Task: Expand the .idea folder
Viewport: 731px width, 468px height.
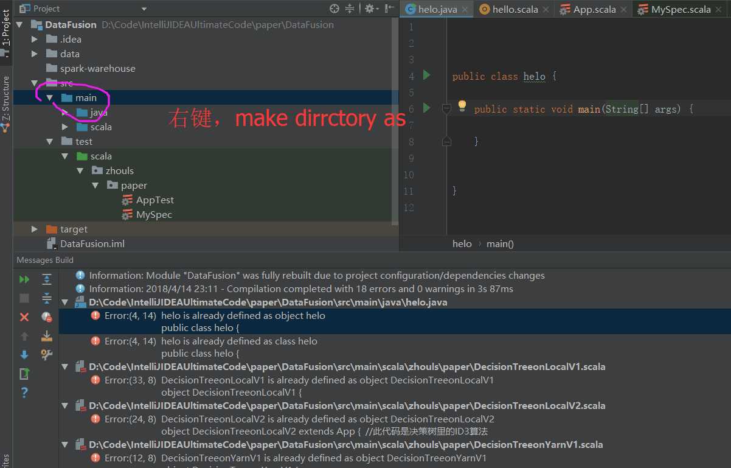Action: click(x=35, y=39)
